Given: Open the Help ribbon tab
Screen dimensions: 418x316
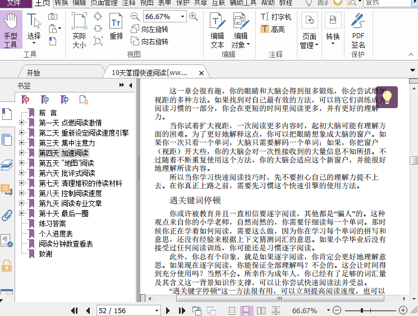Looking at the screenshot, I should 268,3.
